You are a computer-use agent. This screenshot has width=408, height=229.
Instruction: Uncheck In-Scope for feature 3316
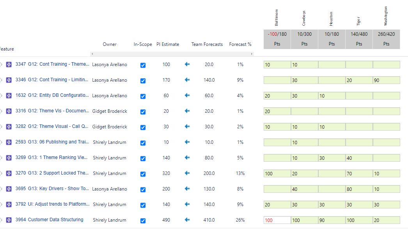[143, 112]
